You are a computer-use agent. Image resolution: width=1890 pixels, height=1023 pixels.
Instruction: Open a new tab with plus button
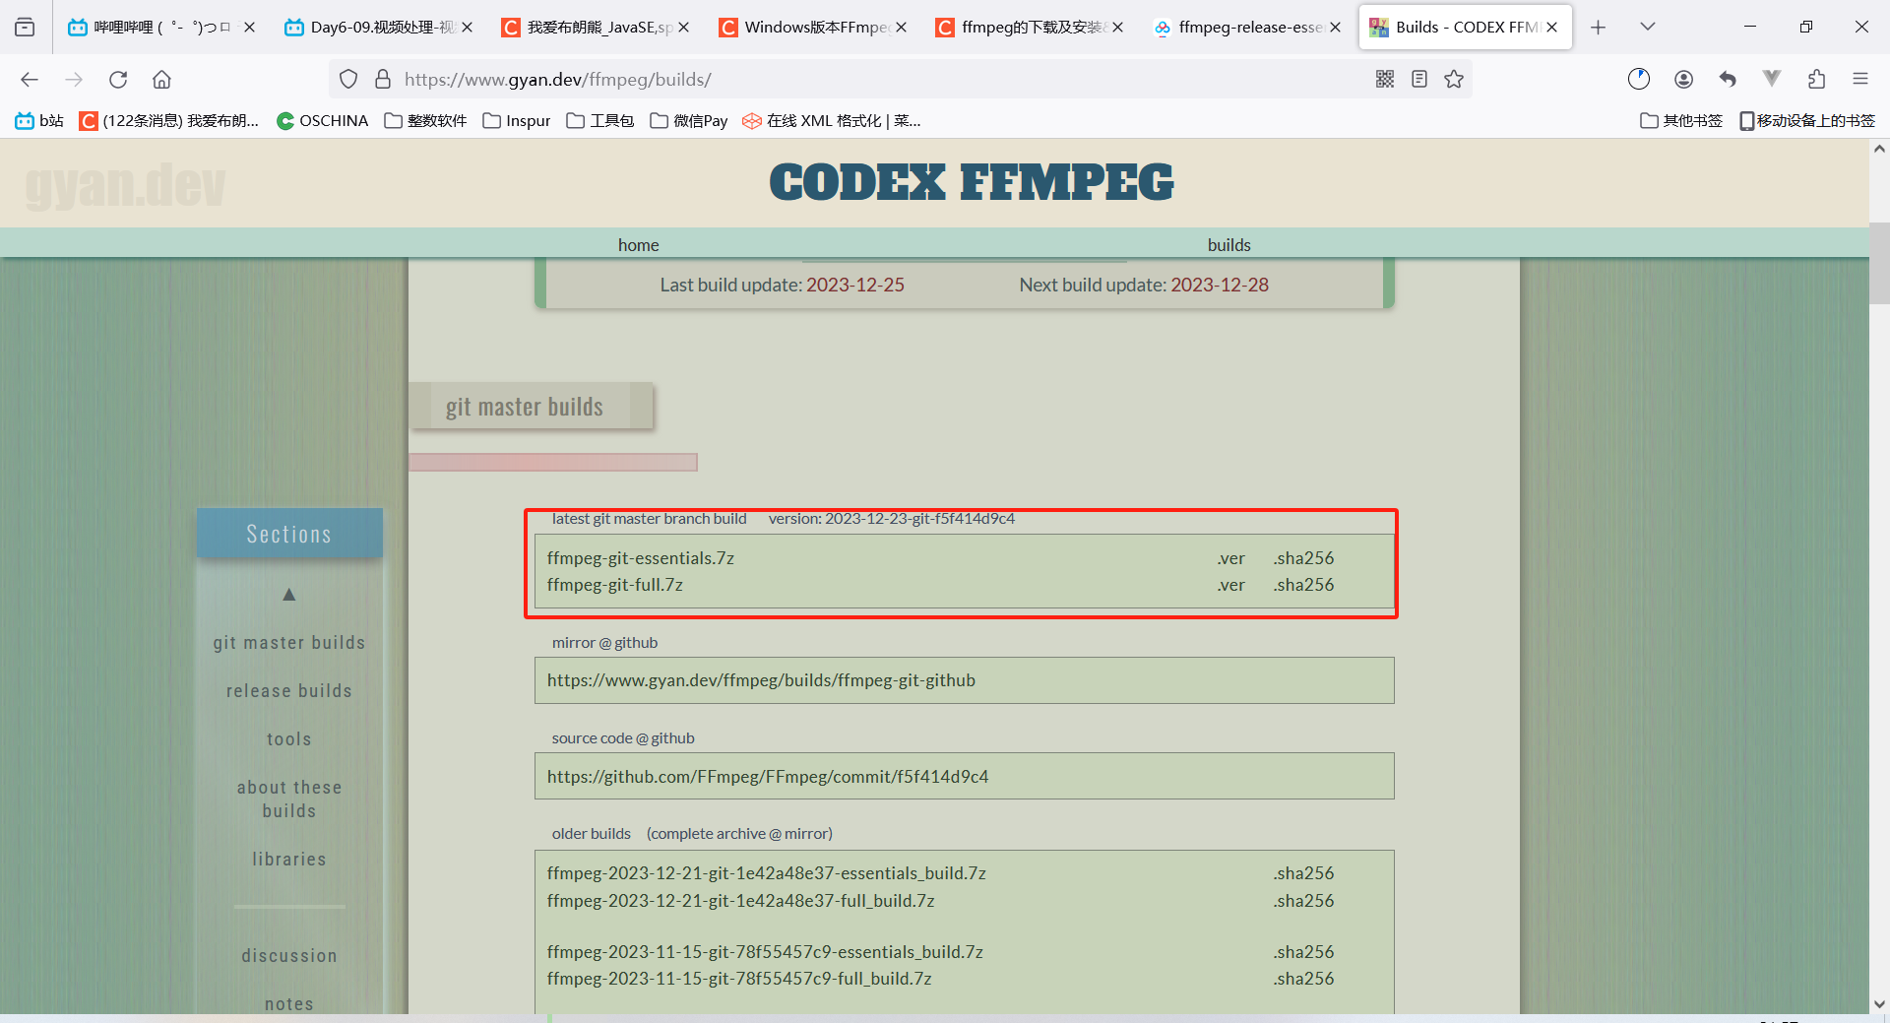click(x=1599, y=28)
